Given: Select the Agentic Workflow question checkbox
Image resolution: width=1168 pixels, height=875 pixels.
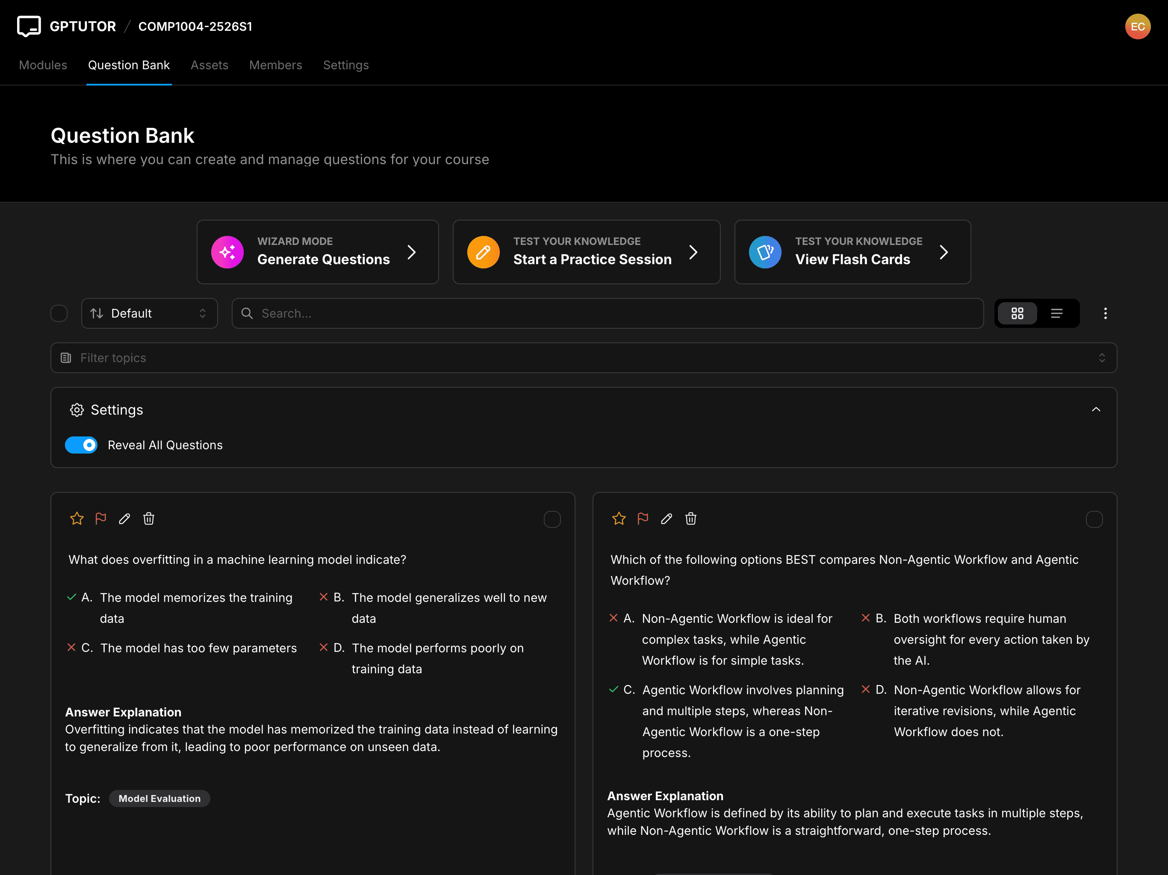Looking at the screenshot, I should point(1094,519).
